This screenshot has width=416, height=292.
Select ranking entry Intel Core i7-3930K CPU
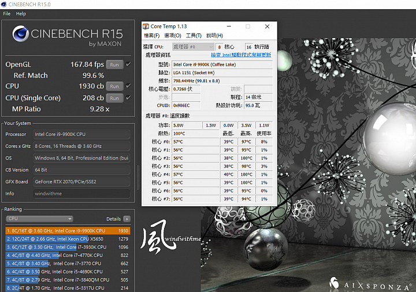pos(68,247)
